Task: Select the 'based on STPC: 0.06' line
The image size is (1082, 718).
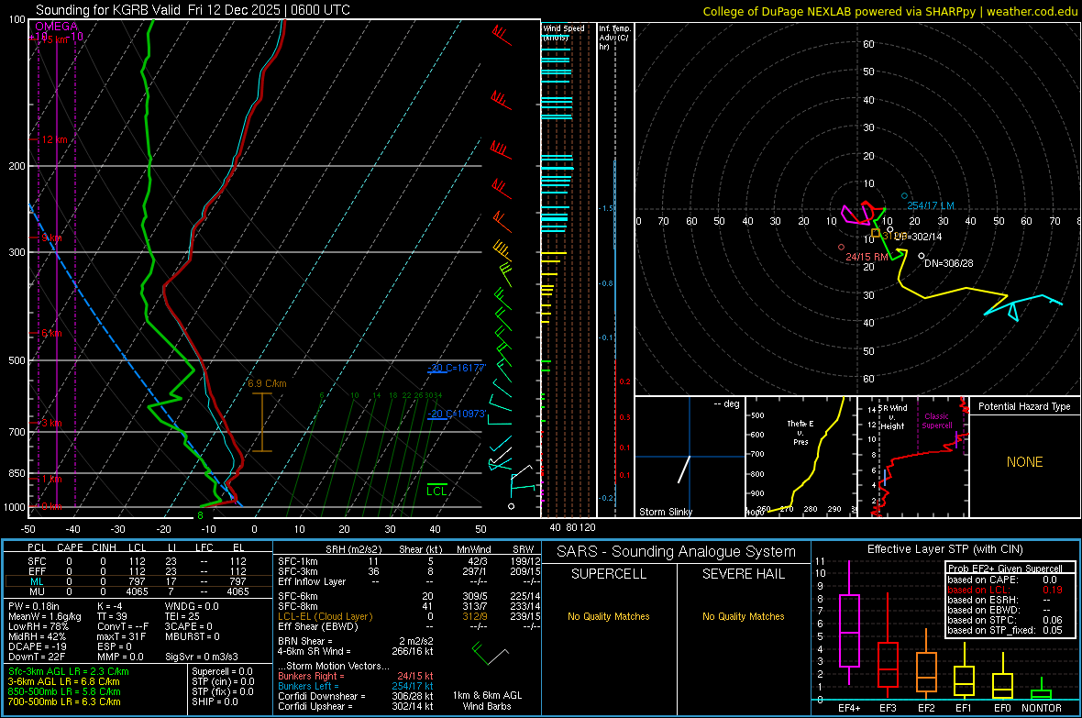Action: tap(1005, 620)
